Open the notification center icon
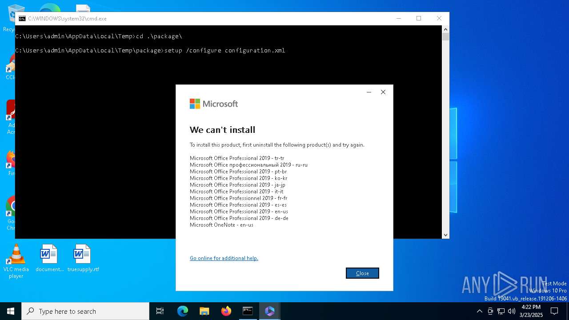Viewport: 569px width, 320px height. (x=554, y=311)
